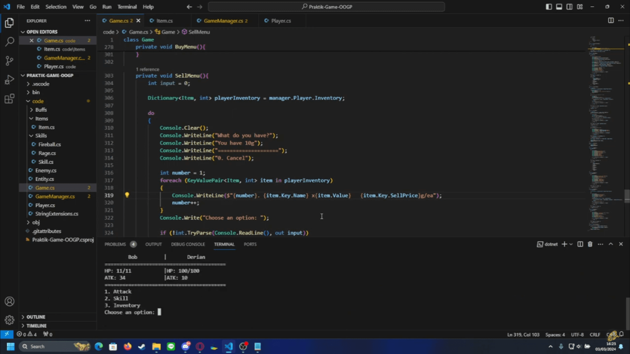Change line endings via CRLF
The image size is (630, 354).
595,334
